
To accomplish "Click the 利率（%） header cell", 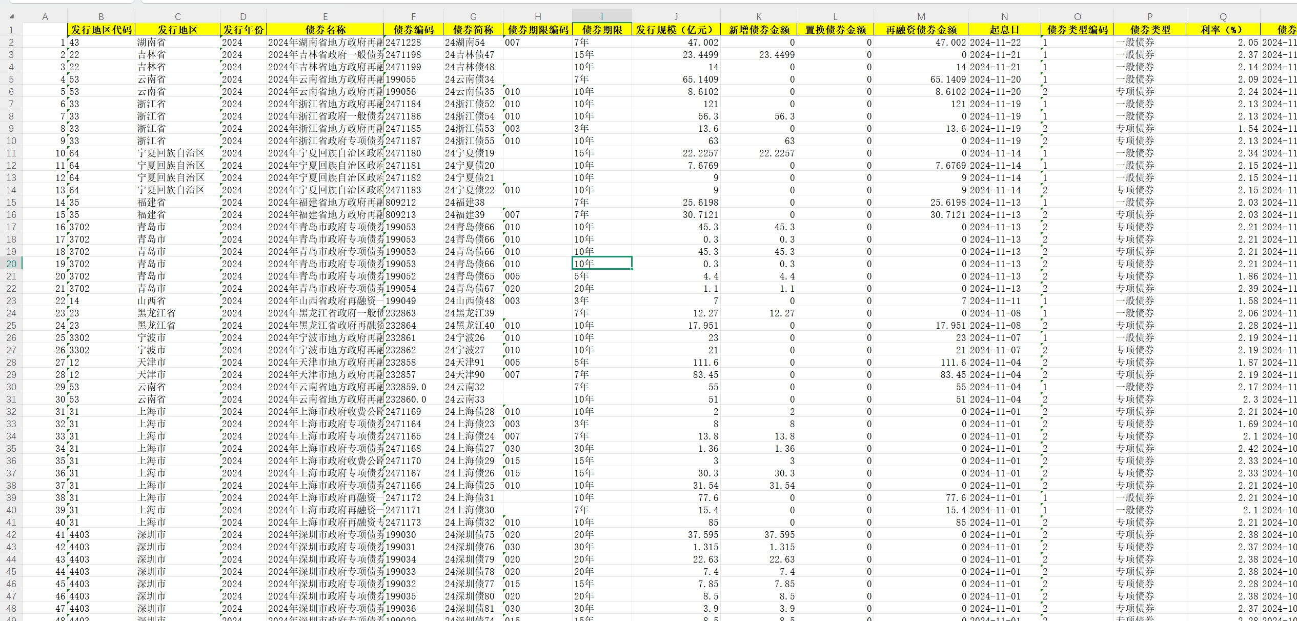I will click(x=1223, y=30).
